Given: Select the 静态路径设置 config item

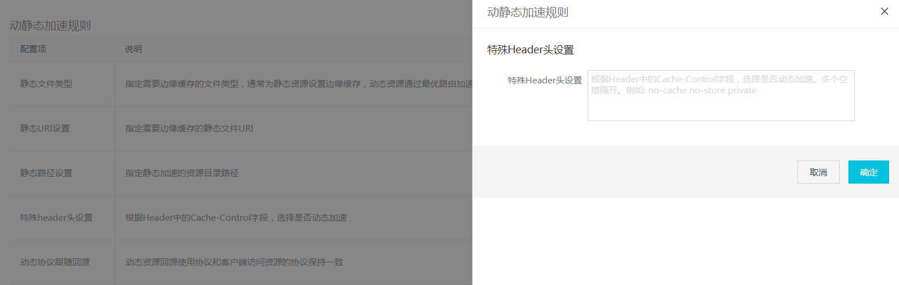Looking at the screenshot, I should click(x=46, y=173).
